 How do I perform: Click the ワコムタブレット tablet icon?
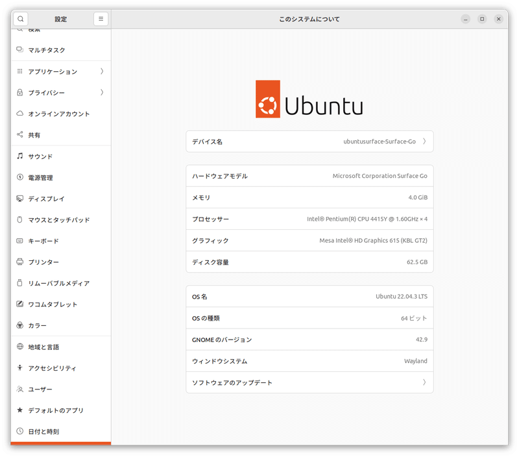[x=20, y=304]
